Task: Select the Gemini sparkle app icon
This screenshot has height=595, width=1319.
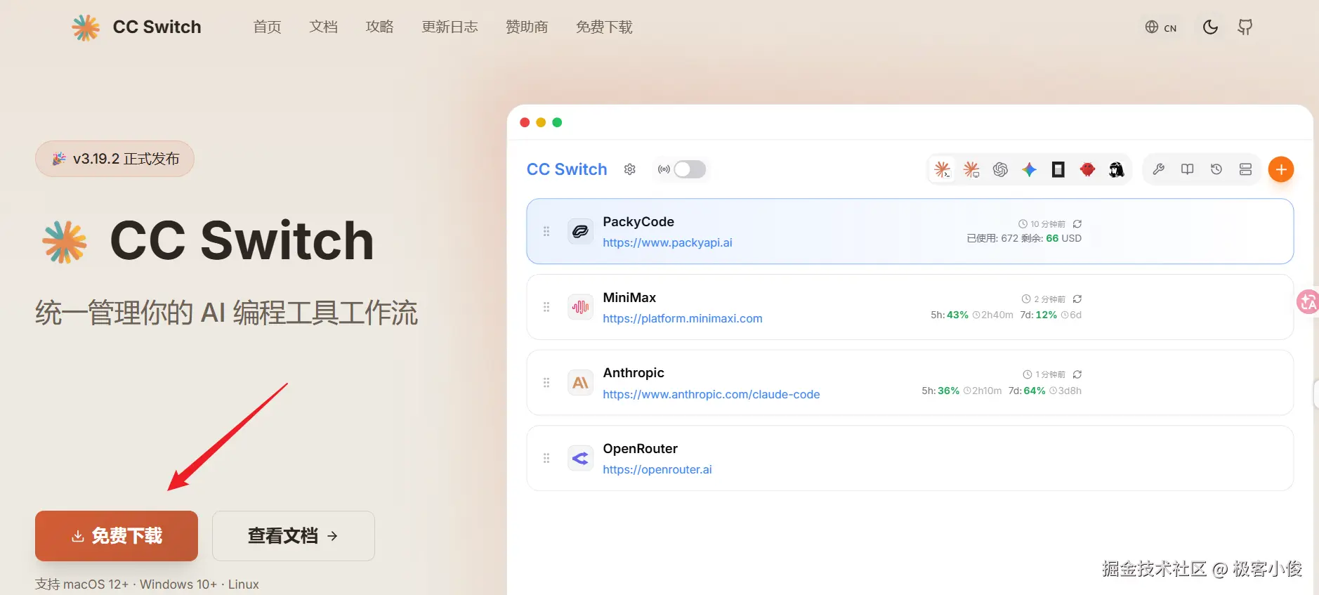Action: pos(1029,169)
